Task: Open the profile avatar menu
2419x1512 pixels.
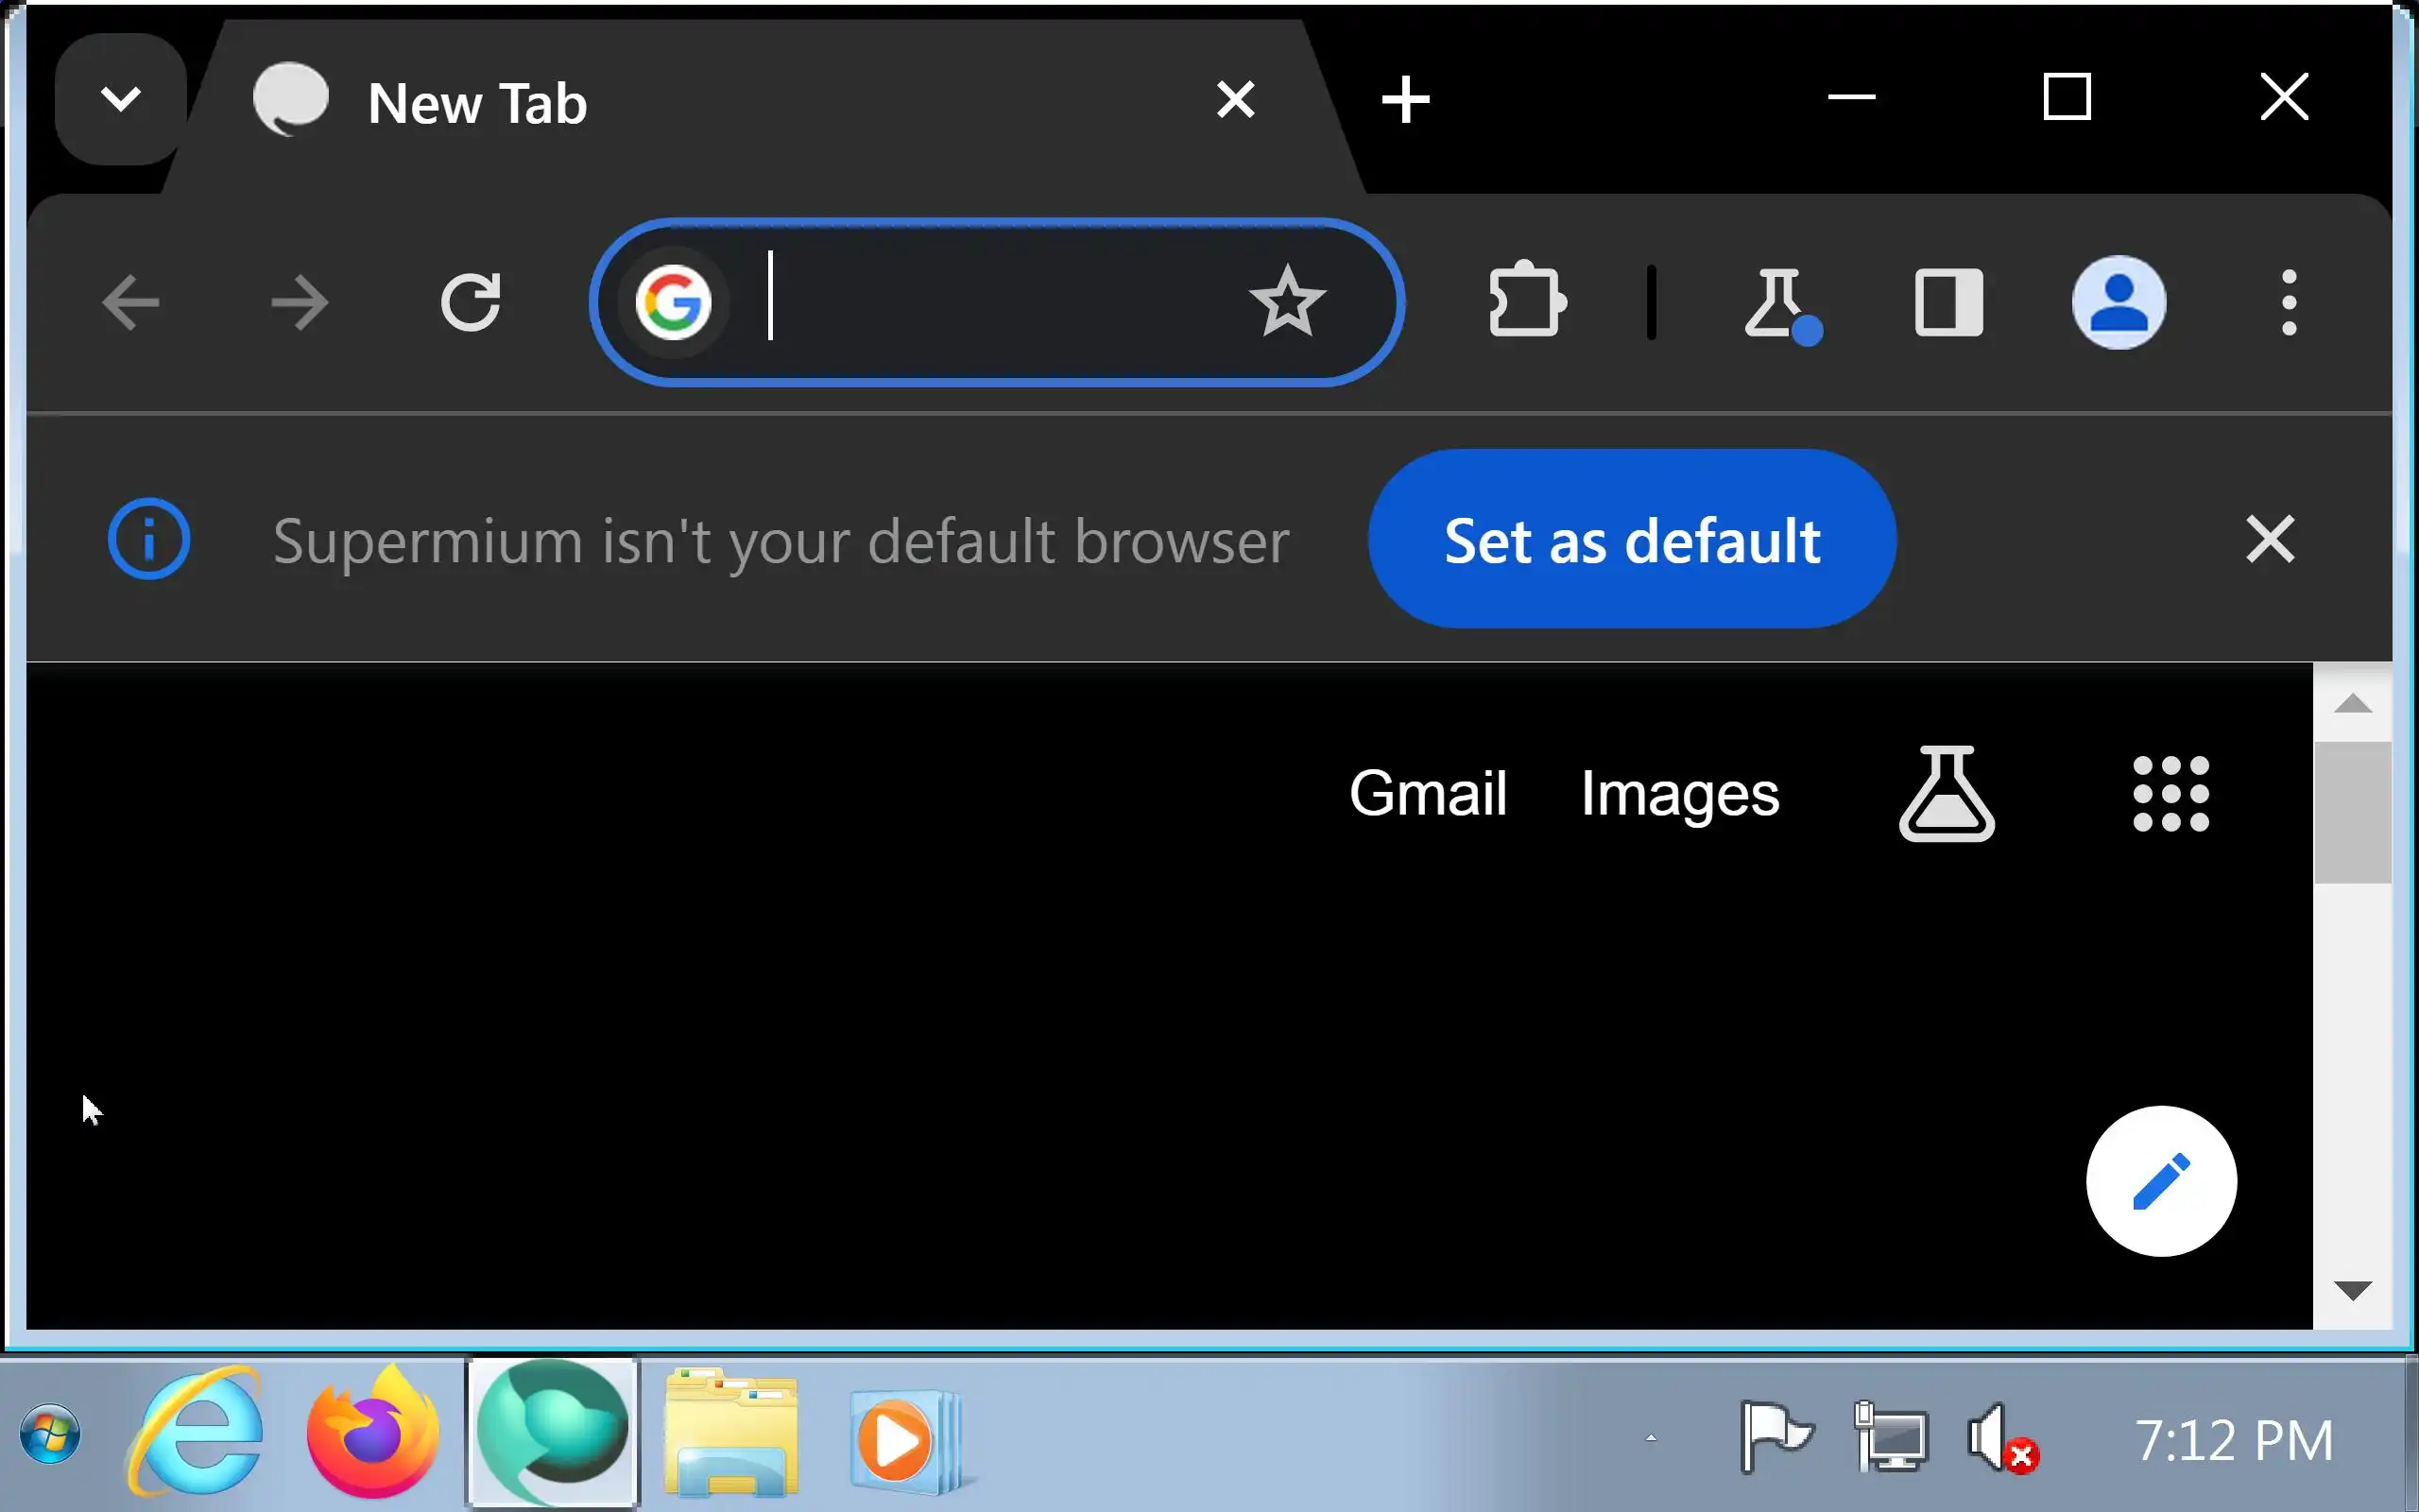Action: 2119,302
